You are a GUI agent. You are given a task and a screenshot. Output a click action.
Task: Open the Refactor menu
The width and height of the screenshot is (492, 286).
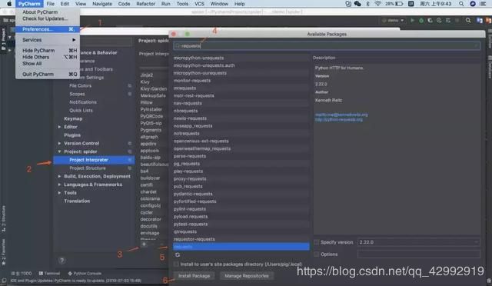coord(145,4)
